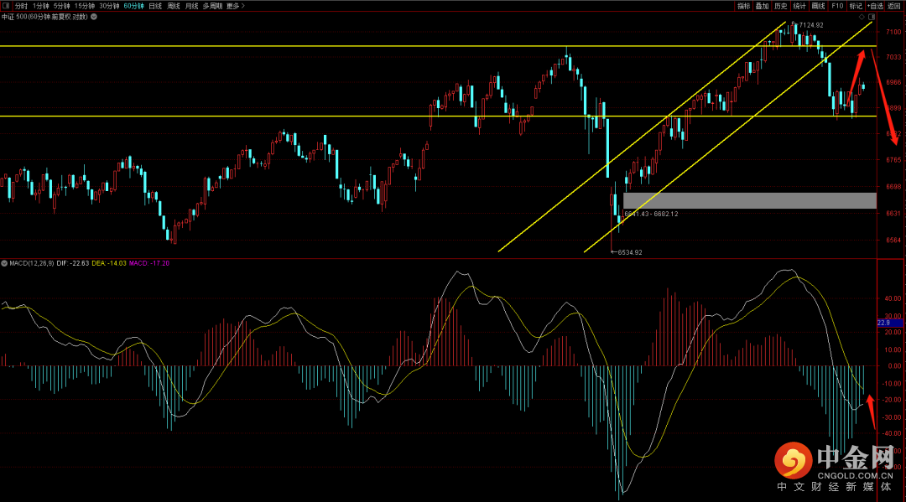Open the 指标 indicators button
The image size is (906, 502).
coord(743,6)
